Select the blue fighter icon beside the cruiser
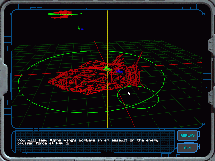This screenshot has height=161, width=215. click(x=119, y=71)
